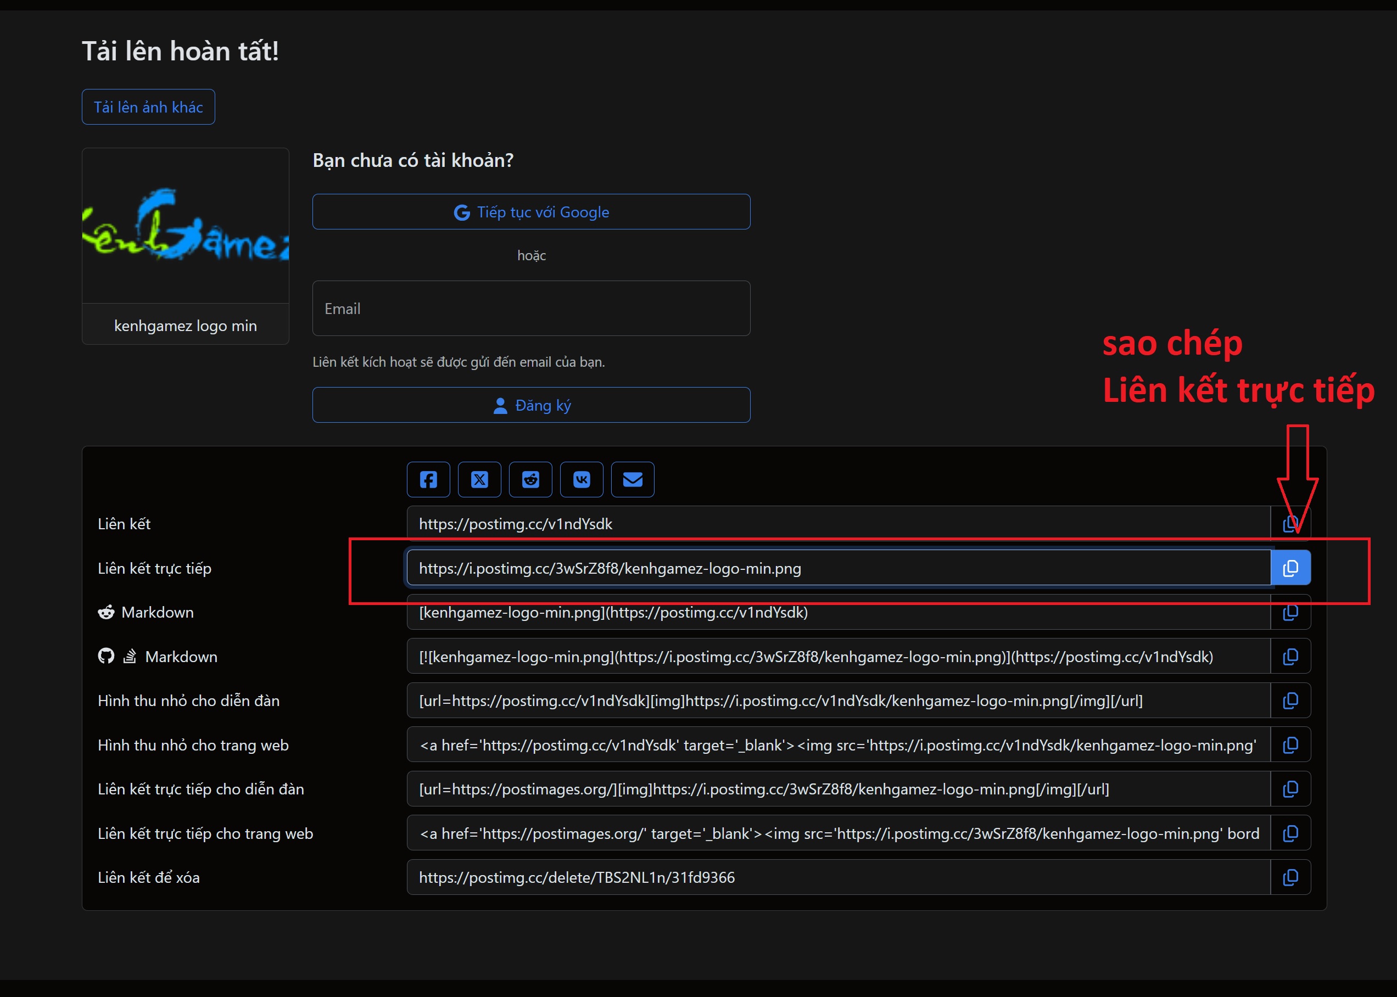Image resolution: width=1397 pixels, height=997 pixels.
Task: Copy the delete link (Liên kết để xóa)
Action: (1290, 877)
